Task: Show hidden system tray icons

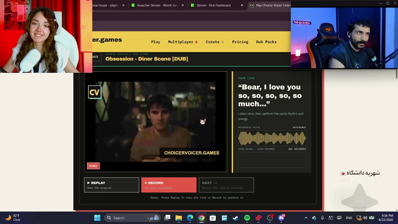Action: pos(306,218)
